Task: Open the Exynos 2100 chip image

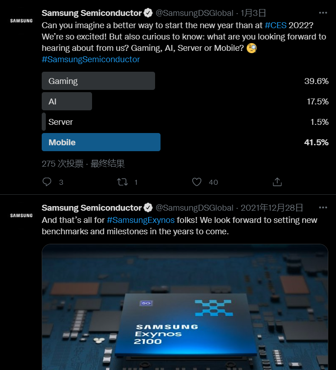Action: pyautogui.click(x=185, y=307)
